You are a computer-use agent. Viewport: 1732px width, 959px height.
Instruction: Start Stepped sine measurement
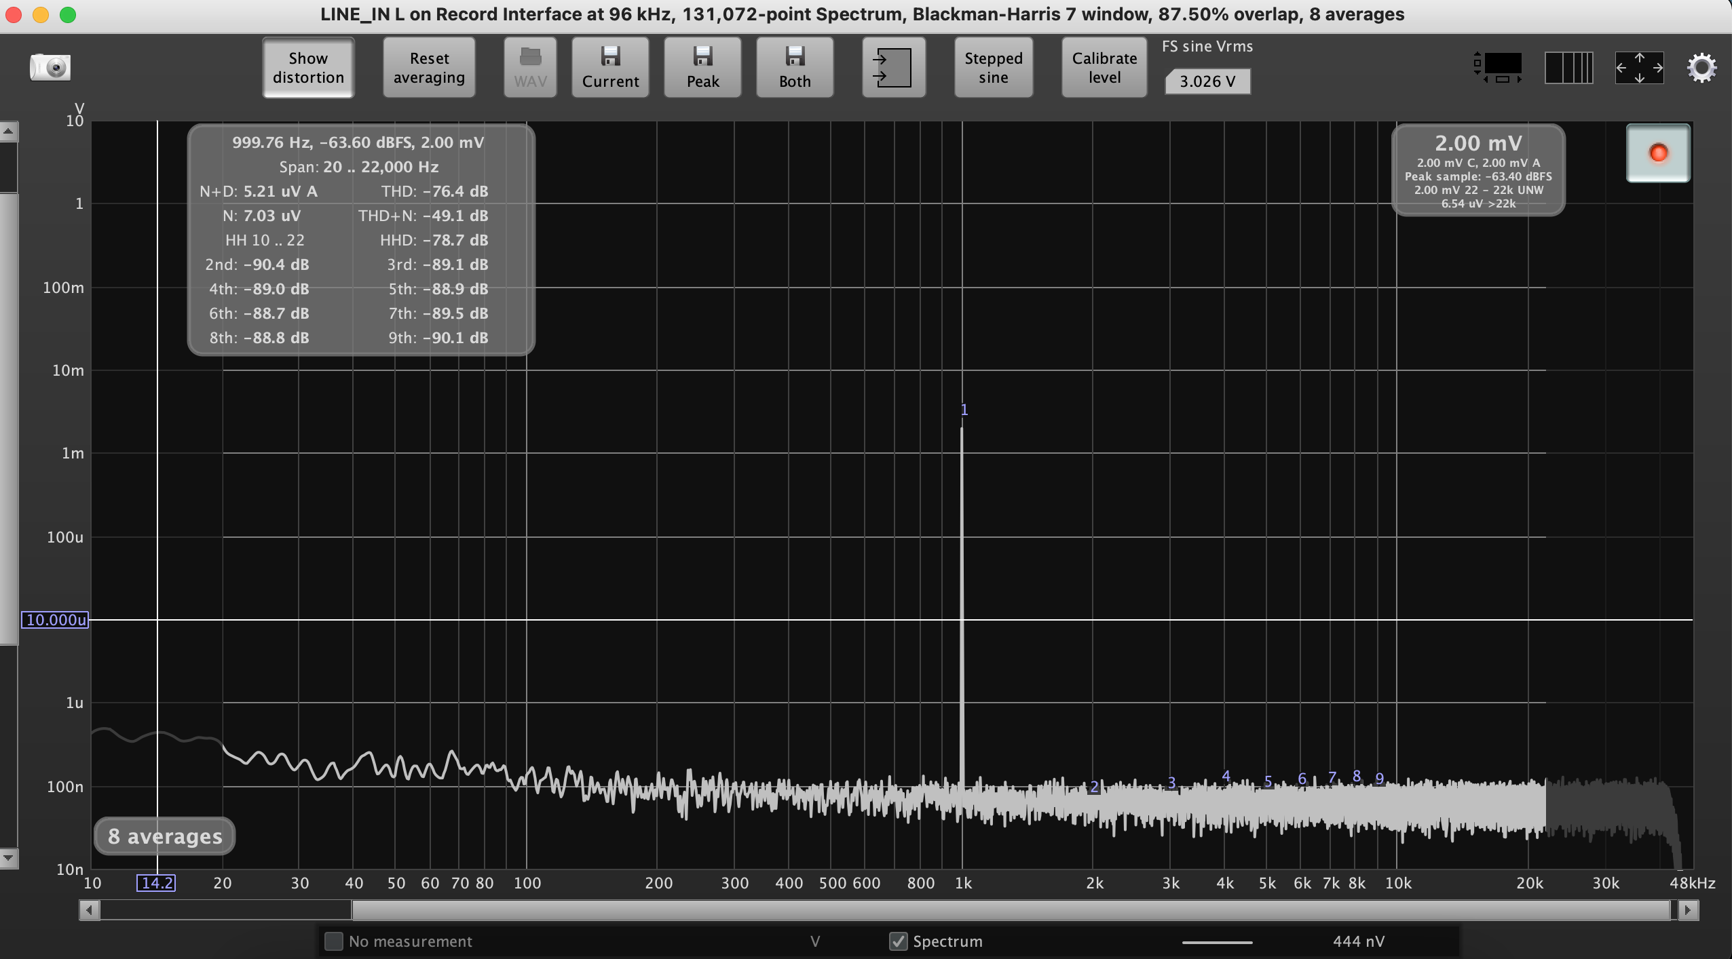(994, 68)
